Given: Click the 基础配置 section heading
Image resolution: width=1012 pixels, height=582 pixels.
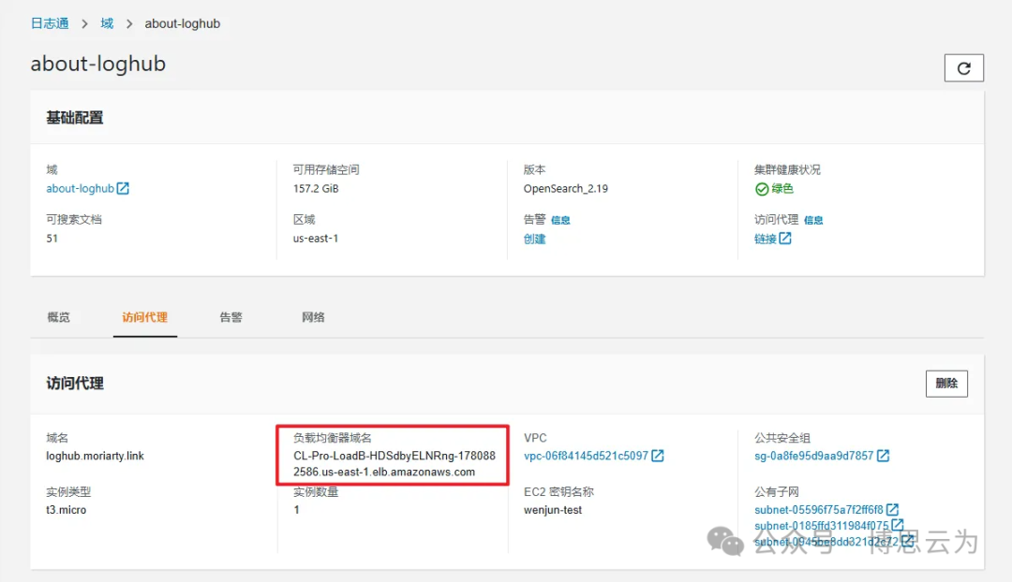Looking at the screenshot, I should pyautogui.click(x=74, y=118).
